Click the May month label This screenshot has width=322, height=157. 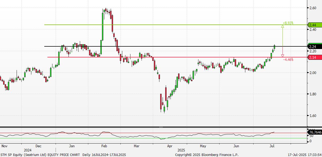[x=203, y=146]
